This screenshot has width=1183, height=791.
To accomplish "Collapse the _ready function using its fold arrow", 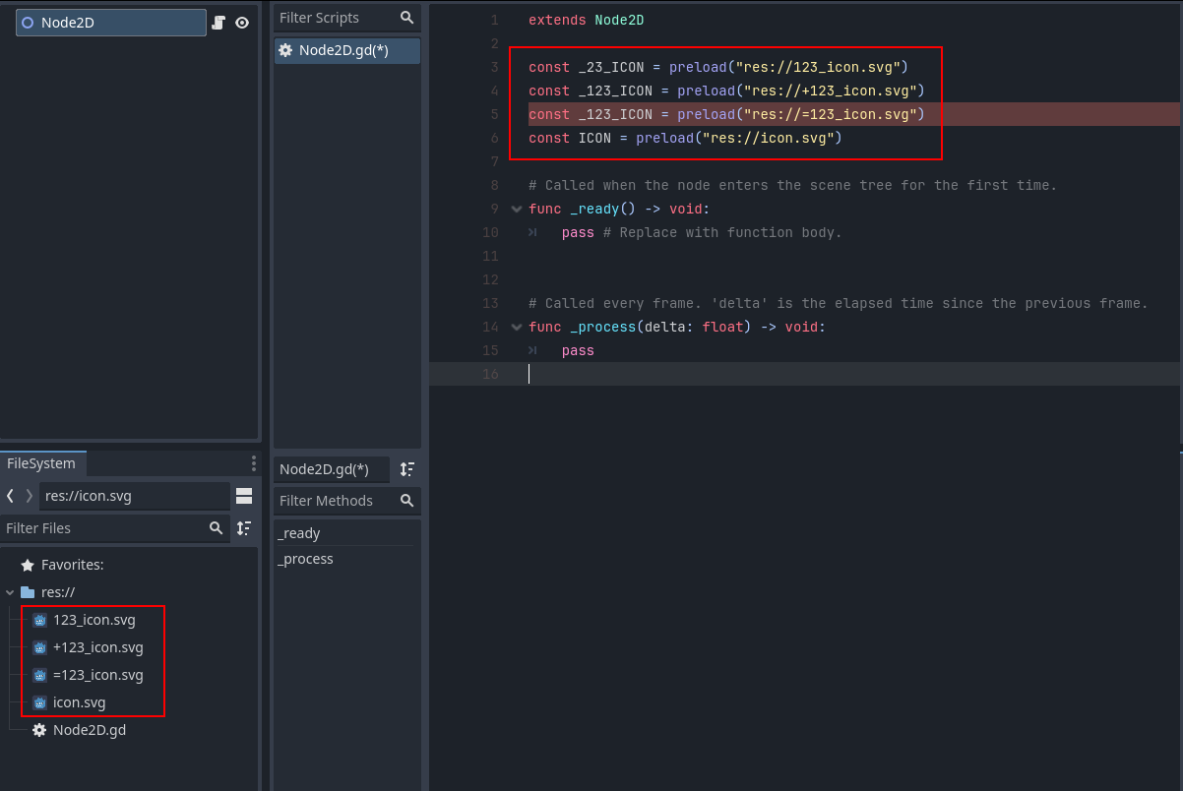I will pyautogui.click(x=516, y=209).
